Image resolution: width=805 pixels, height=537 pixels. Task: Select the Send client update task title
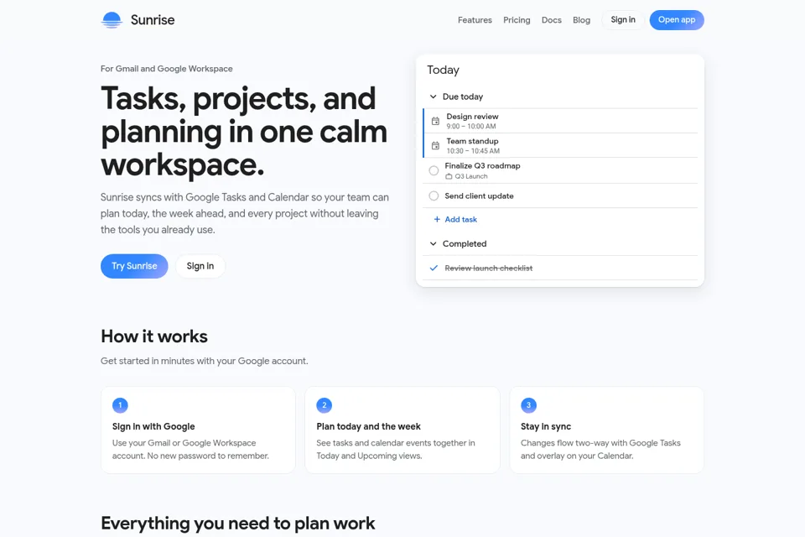(x=479, y=196)
